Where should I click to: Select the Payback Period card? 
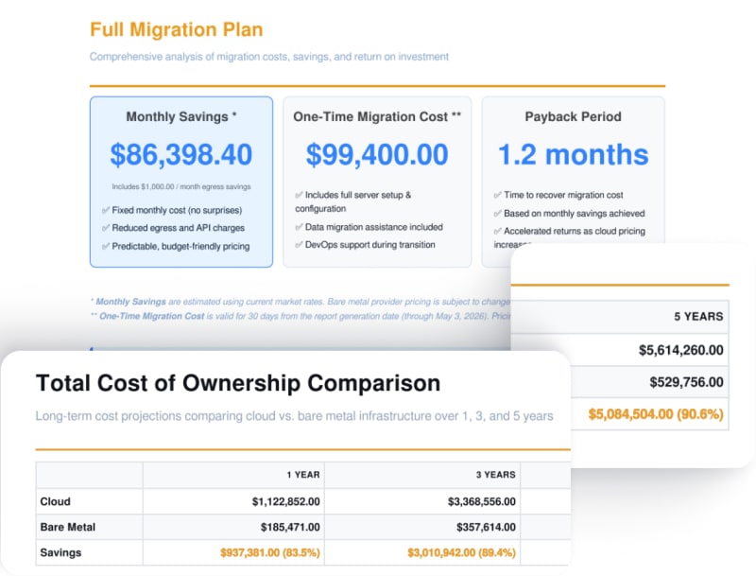click(574, 182)
